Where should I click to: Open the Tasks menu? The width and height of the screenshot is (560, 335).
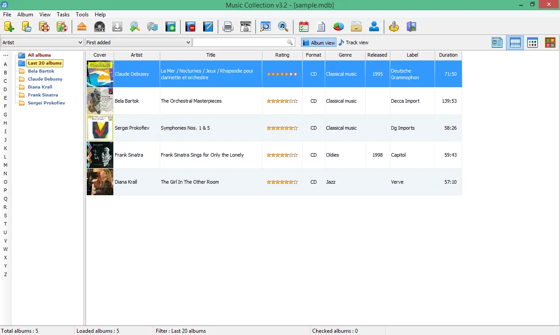click(63, 15)
